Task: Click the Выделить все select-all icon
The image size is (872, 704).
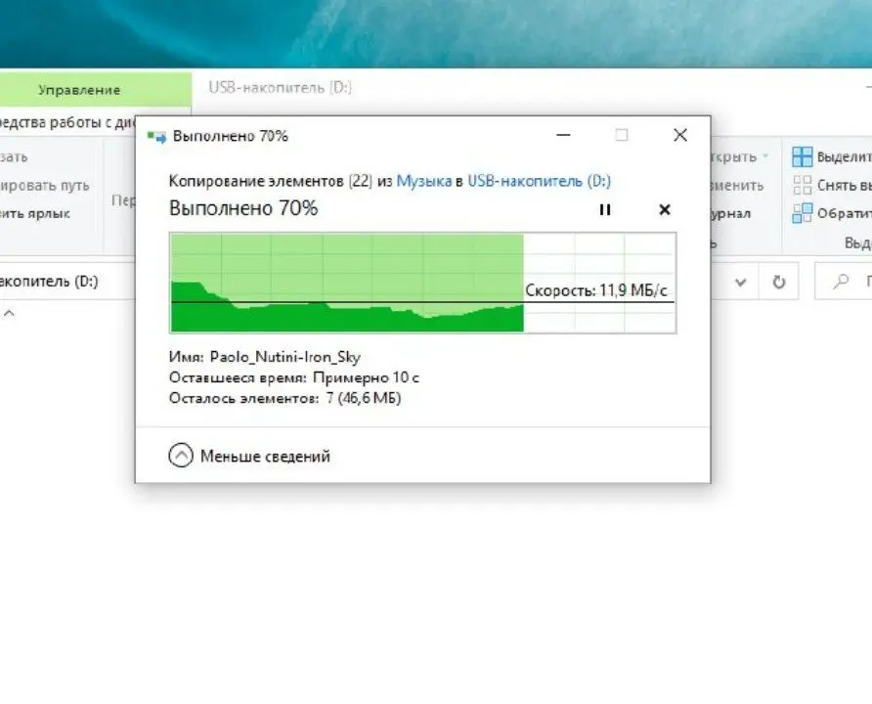Action: (x=802, y=157)
